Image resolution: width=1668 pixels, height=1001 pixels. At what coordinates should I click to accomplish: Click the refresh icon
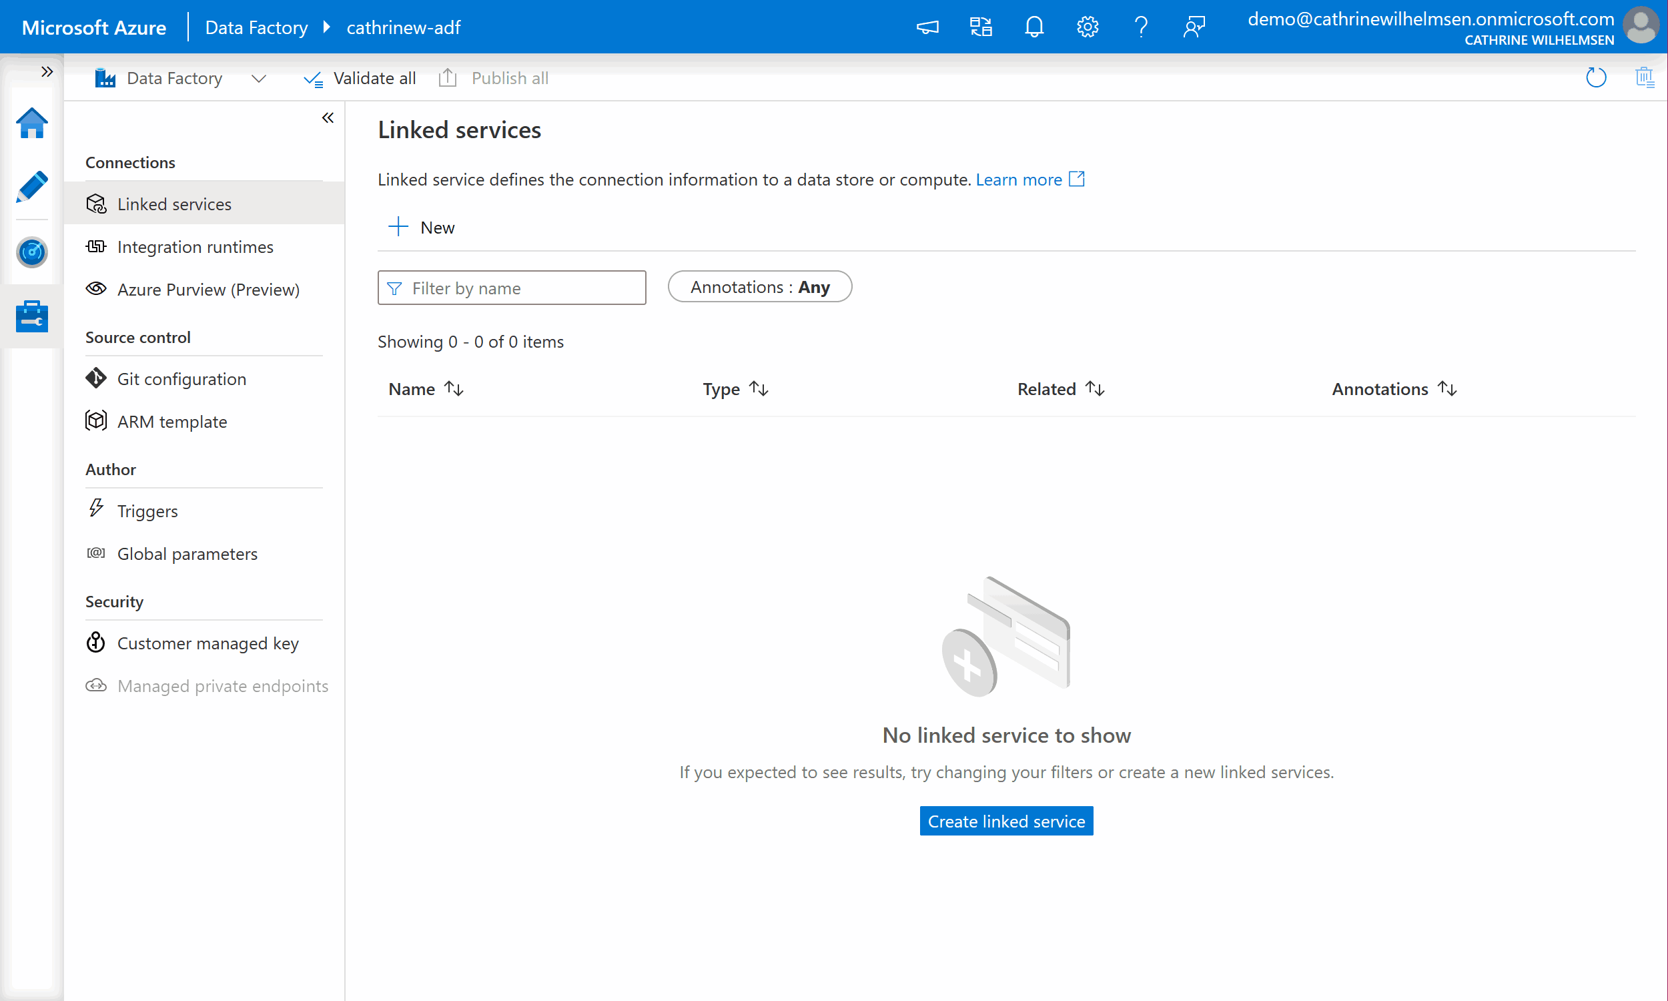tap(1595, 78)
